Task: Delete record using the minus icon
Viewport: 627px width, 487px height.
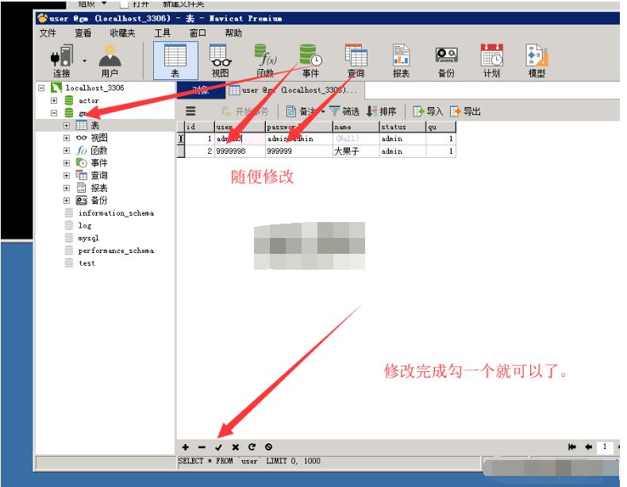Action: click(202, 447)
